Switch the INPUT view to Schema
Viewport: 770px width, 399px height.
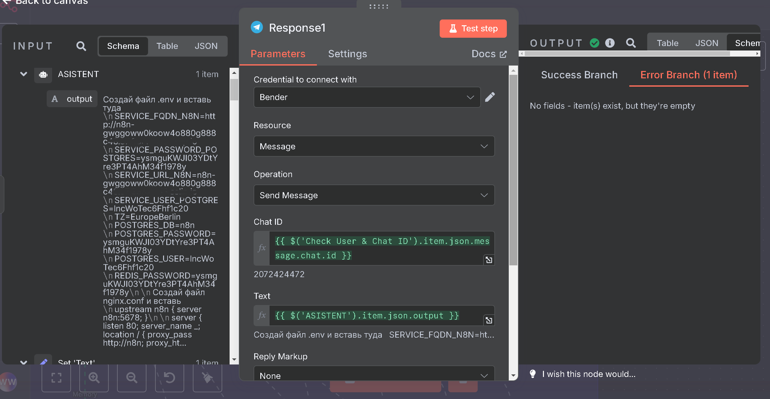pos(123,46)
